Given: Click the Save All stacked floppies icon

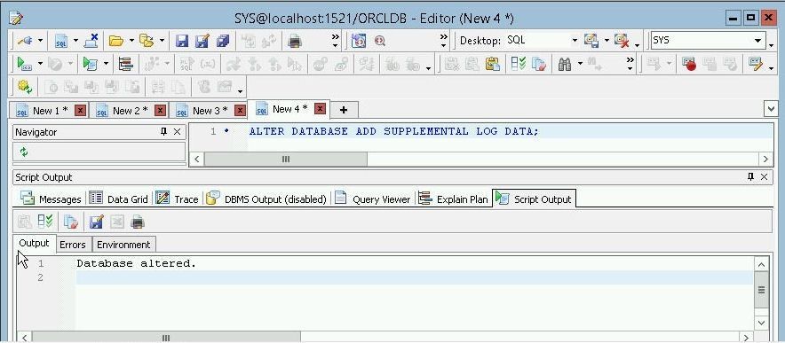Looking at the screenshot, I should tap(223, 41).
